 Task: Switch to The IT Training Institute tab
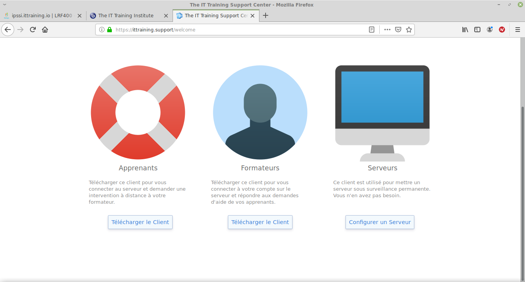click(x=129, y=16)
